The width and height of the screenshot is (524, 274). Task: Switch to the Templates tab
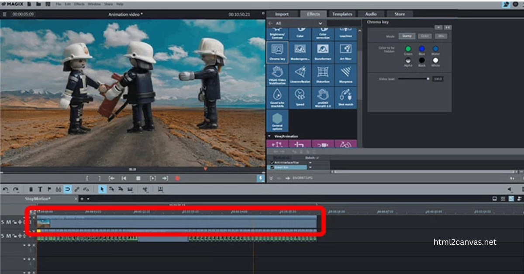[342, 14]
